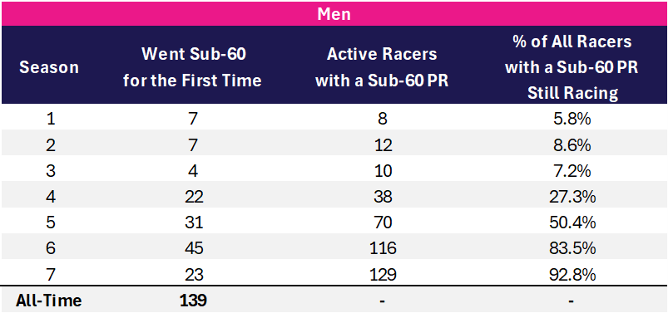Click the 50.4% cell in Season 5

pos(572,223)
